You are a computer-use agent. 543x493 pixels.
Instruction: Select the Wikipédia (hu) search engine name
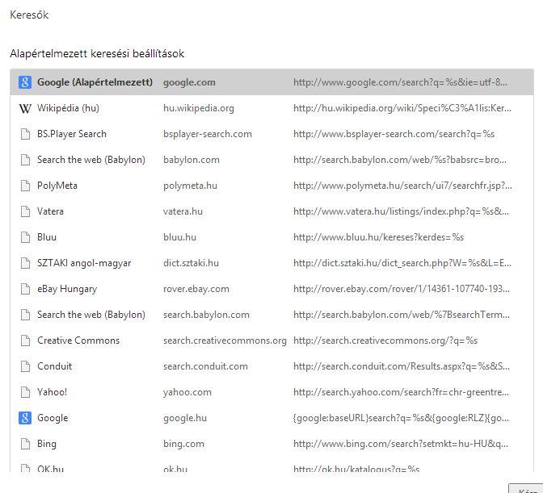click(x=68, y=108)
